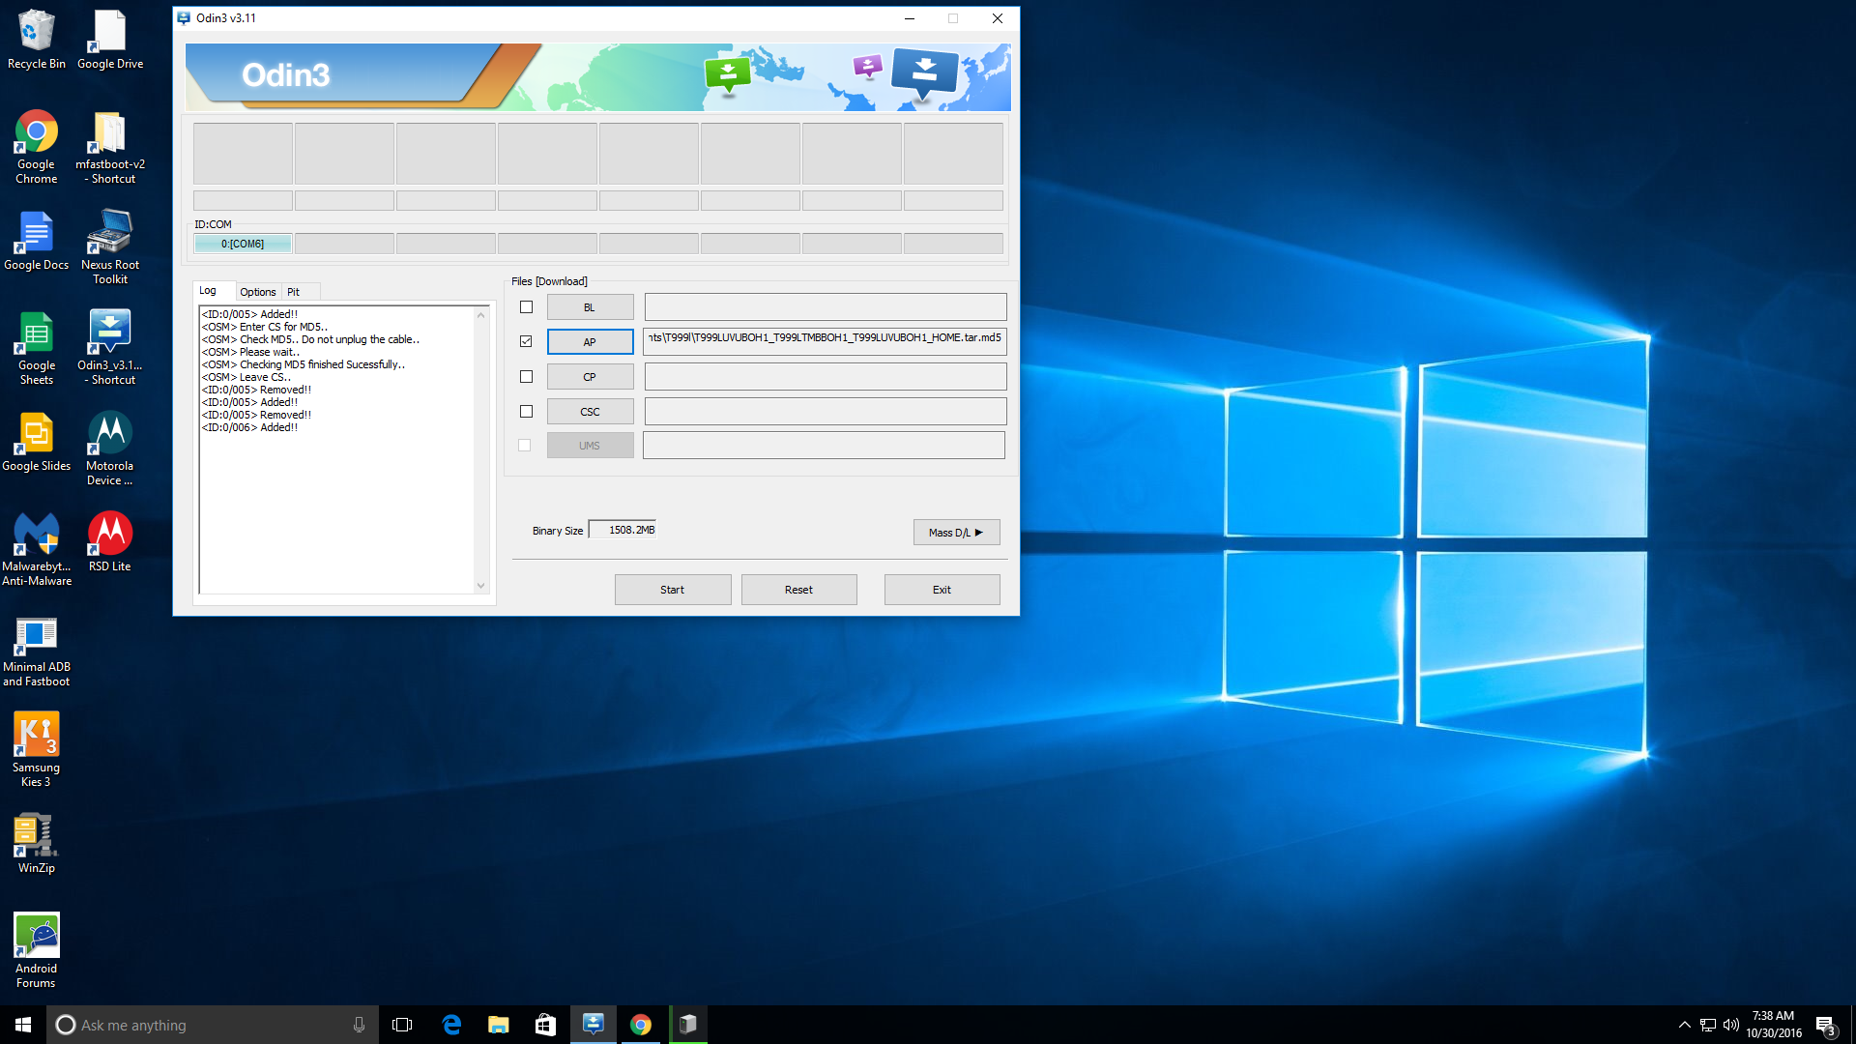Enable the CP file checkbox

click(x=526, y=377)
